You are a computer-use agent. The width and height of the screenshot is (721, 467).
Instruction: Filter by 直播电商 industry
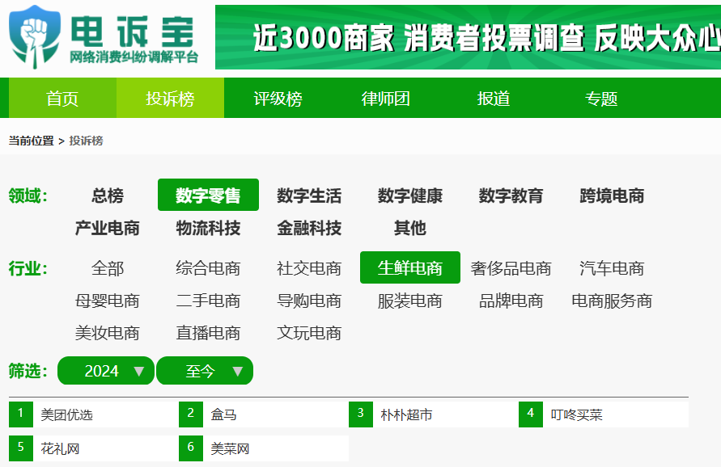coord(208,333)
